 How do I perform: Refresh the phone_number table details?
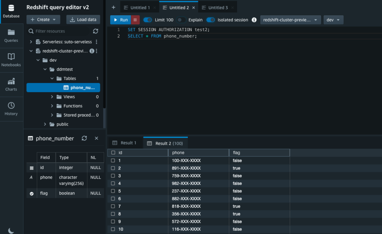coord(84,138)
